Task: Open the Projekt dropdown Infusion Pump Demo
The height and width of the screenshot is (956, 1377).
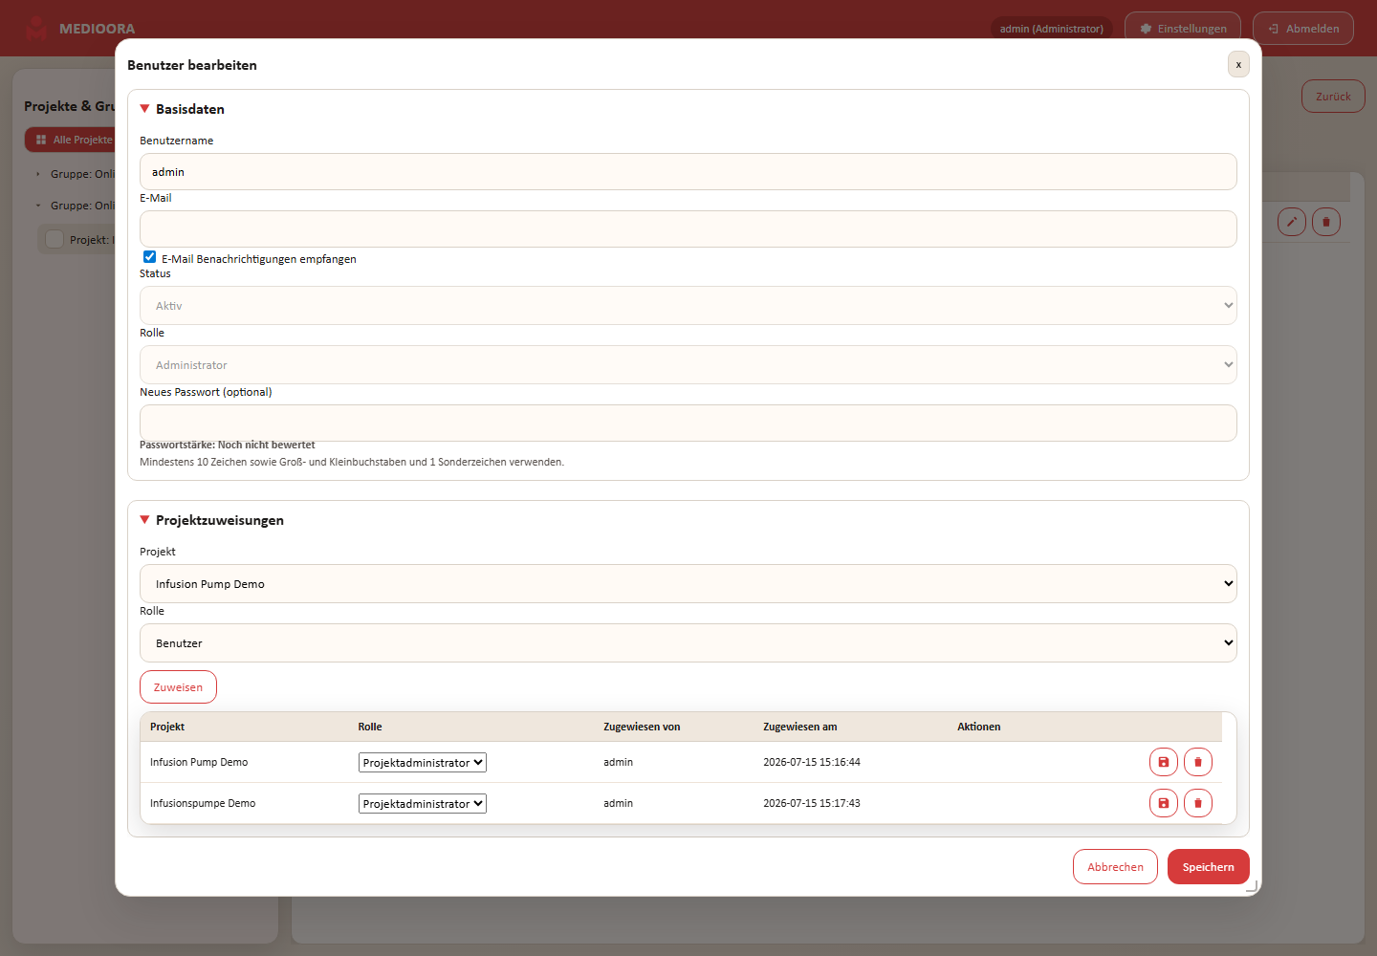Action: (688, 584)
